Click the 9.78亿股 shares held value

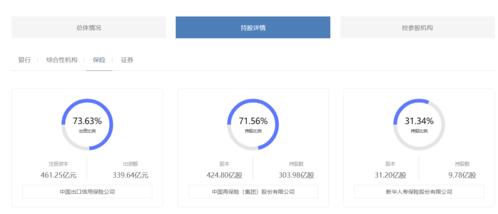pos(462,175)
